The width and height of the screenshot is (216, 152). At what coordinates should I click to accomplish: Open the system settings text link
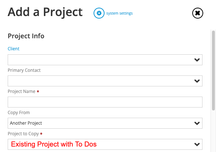tap(120, 13)
